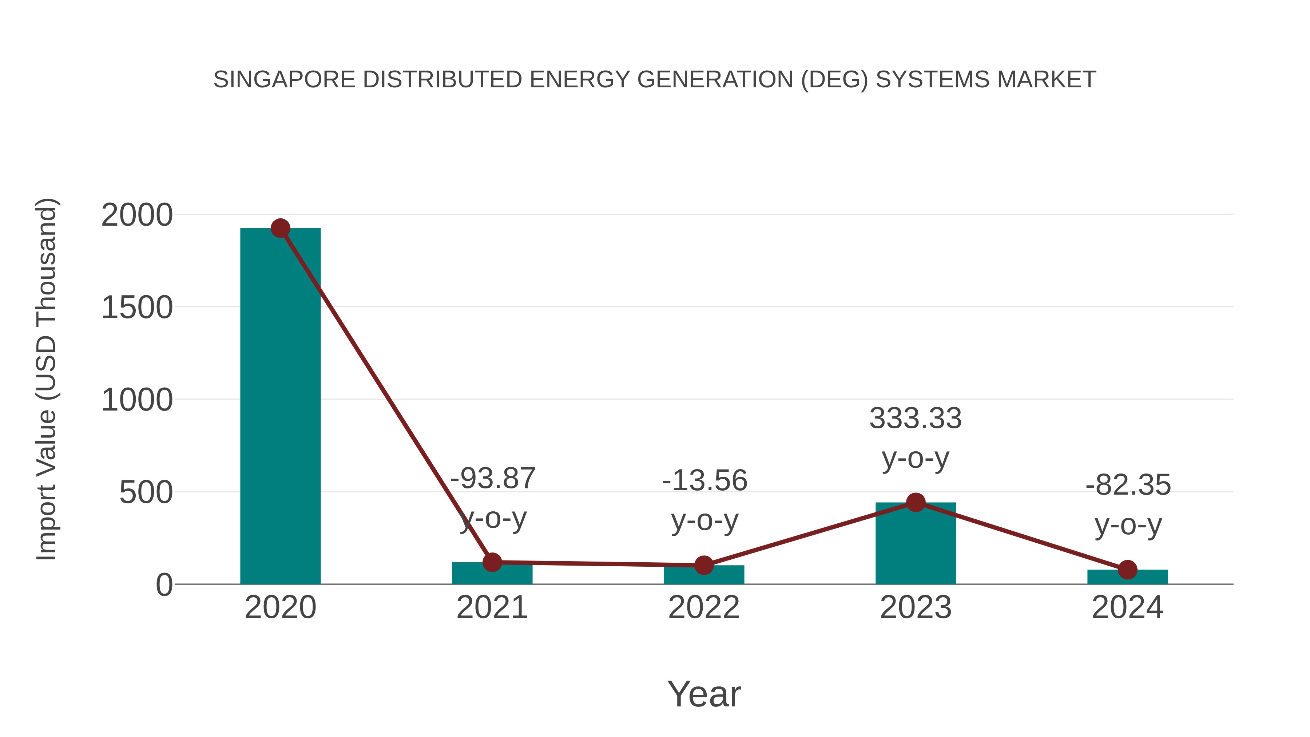Click the line marker dot at 2023
Viewport: 1310px width, 737px height.
pyautogui.click(x=916, y=503)
